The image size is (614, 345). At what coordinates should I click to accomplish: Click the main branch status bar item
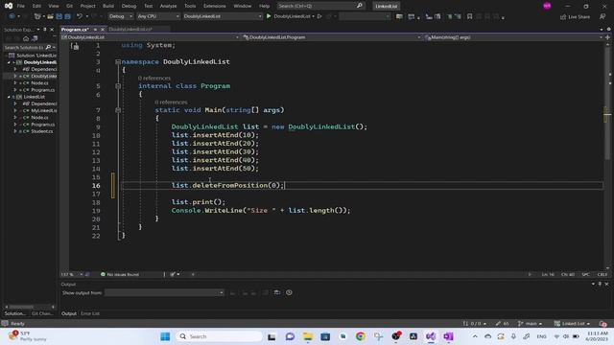tap(530, 324)
